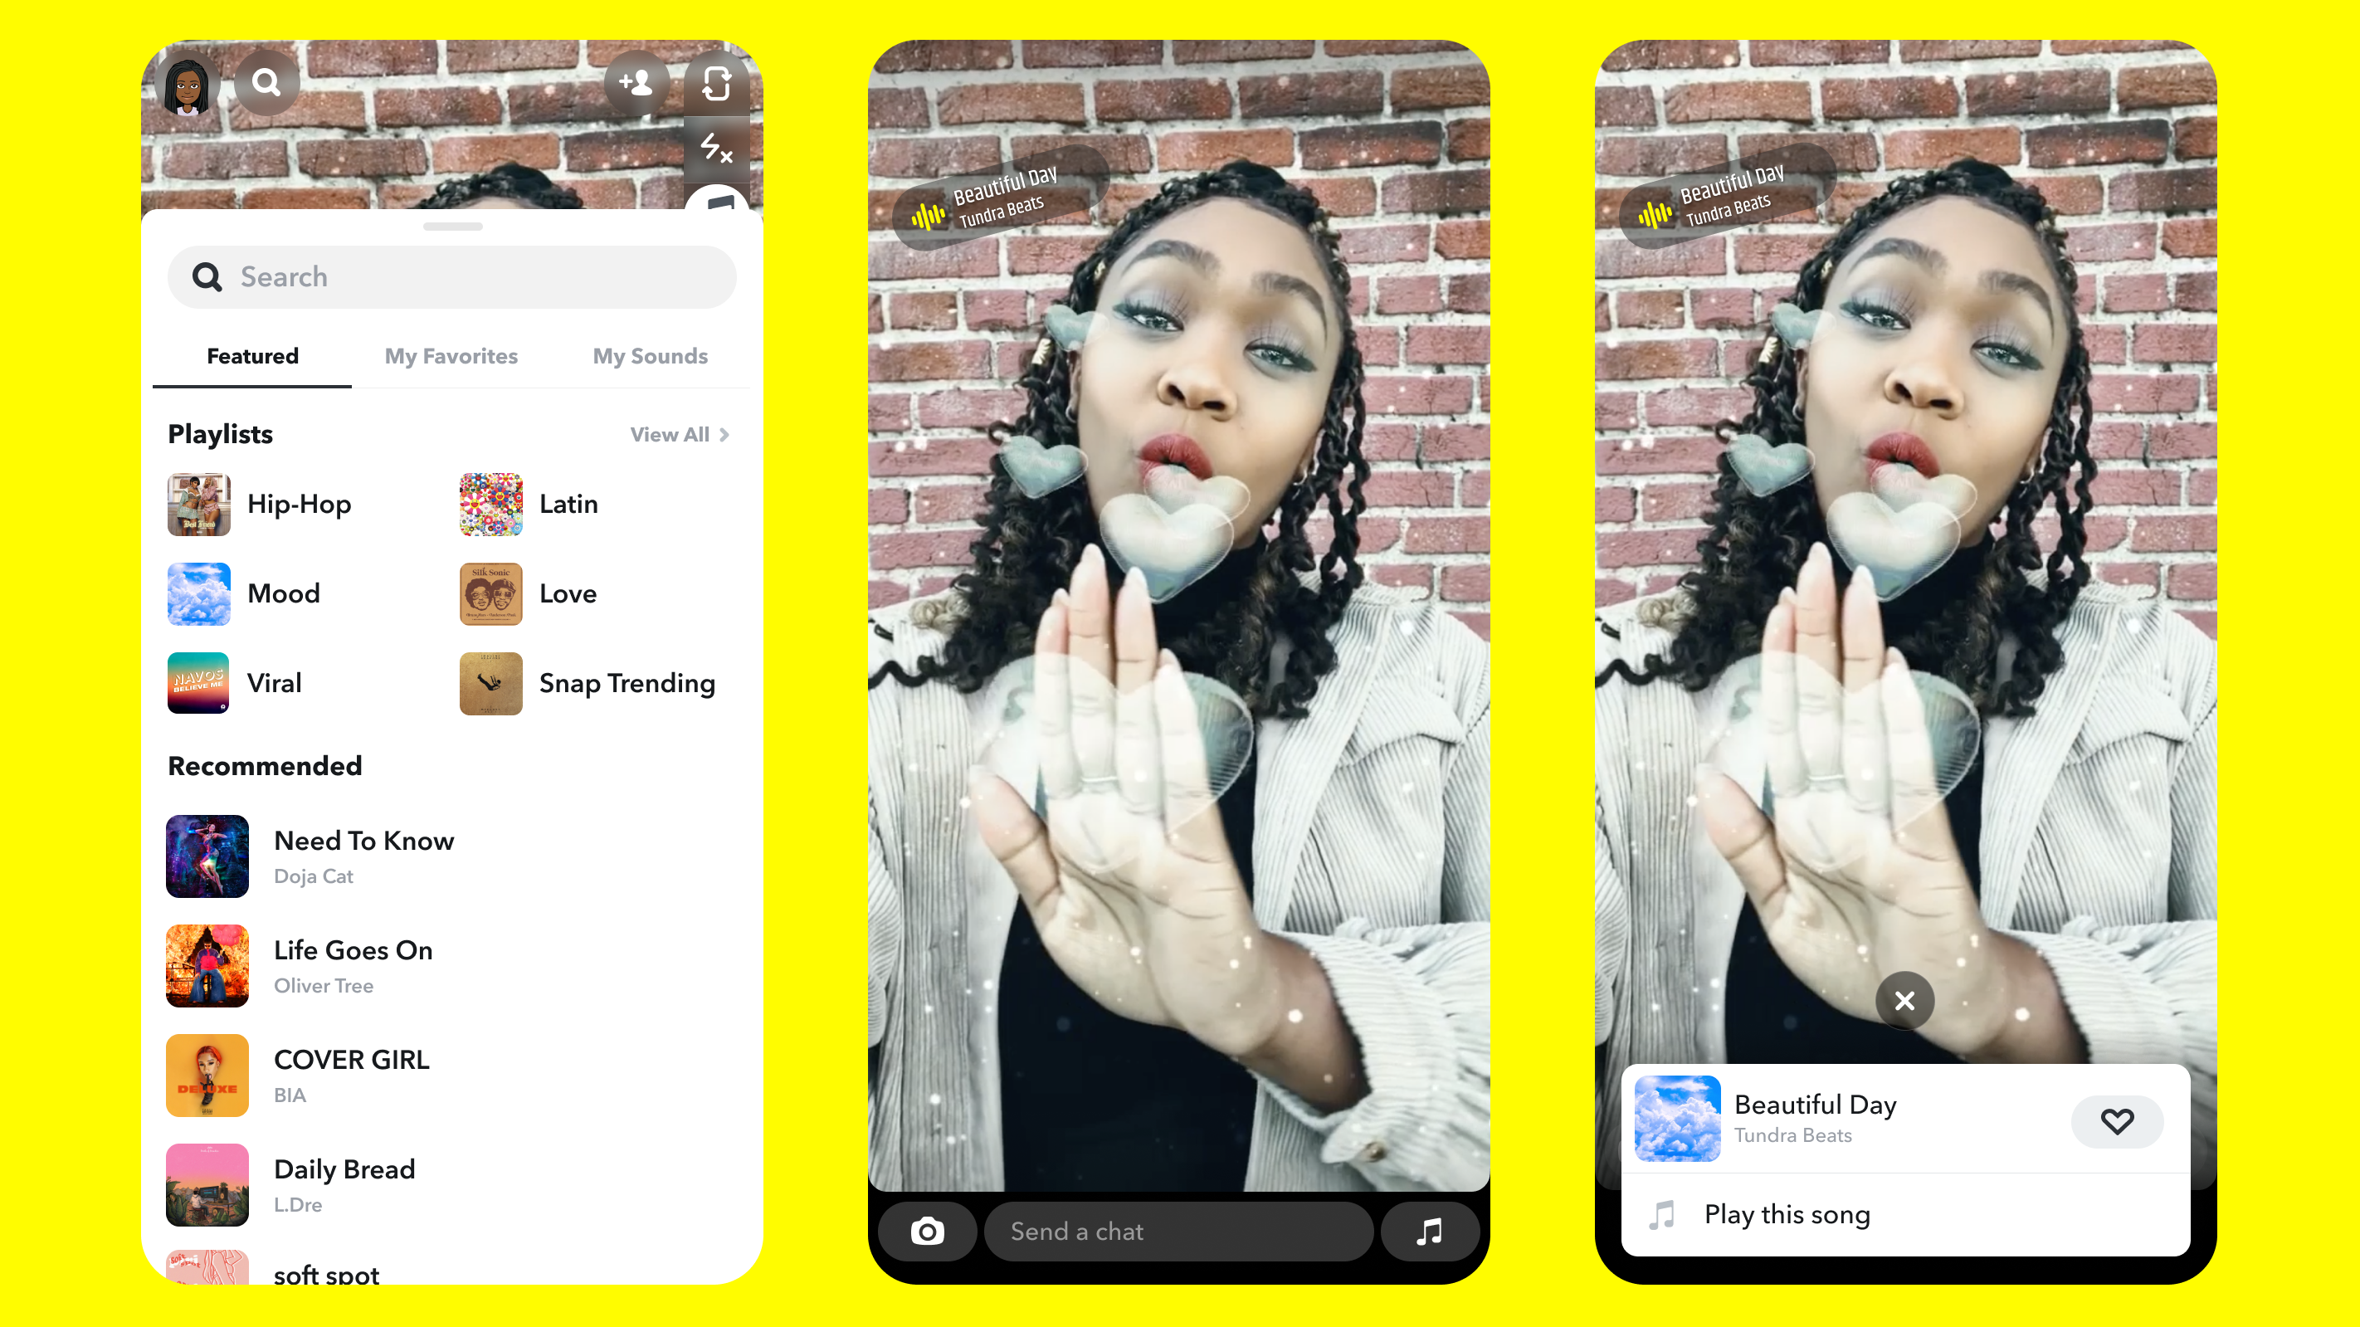Enable My Sounds toggle section
Viewport: 2360px width, 1327px height.
click(648, 355)
